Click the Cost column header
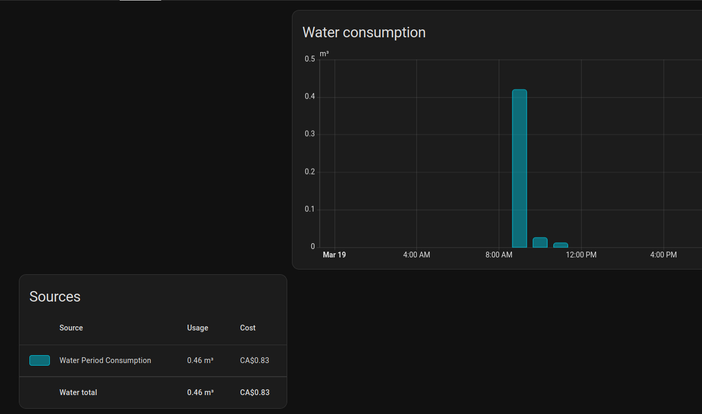702x414 pixels. [248, 328]
